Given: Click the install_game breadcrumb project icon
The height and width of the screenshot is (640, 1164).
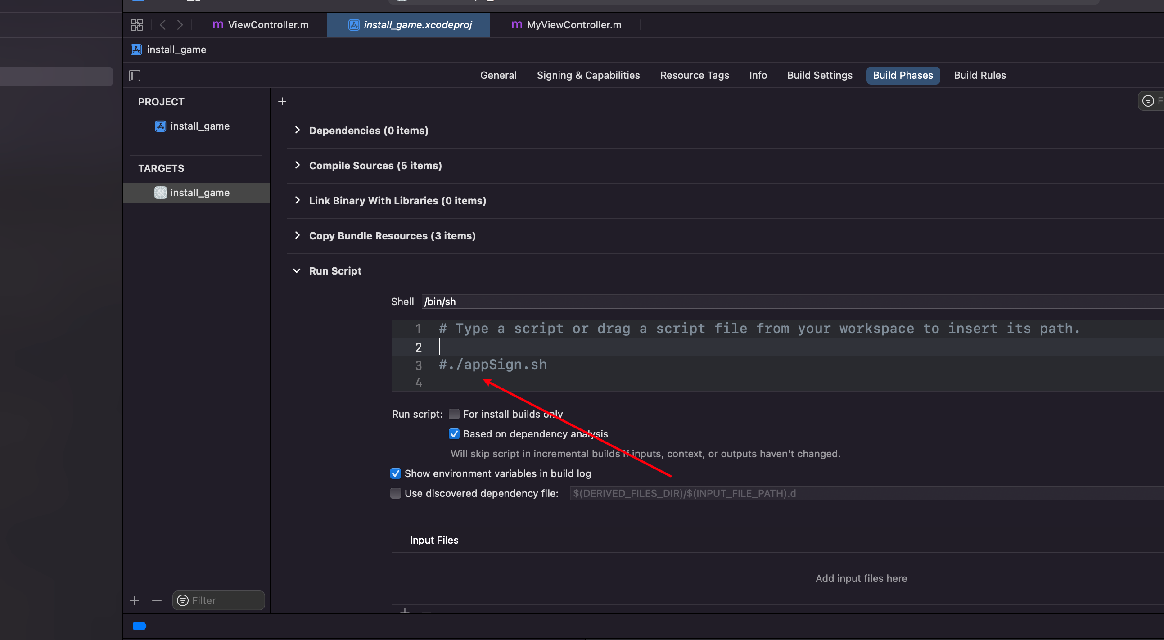Looking at the screenshot, I should tap(136, 50).
